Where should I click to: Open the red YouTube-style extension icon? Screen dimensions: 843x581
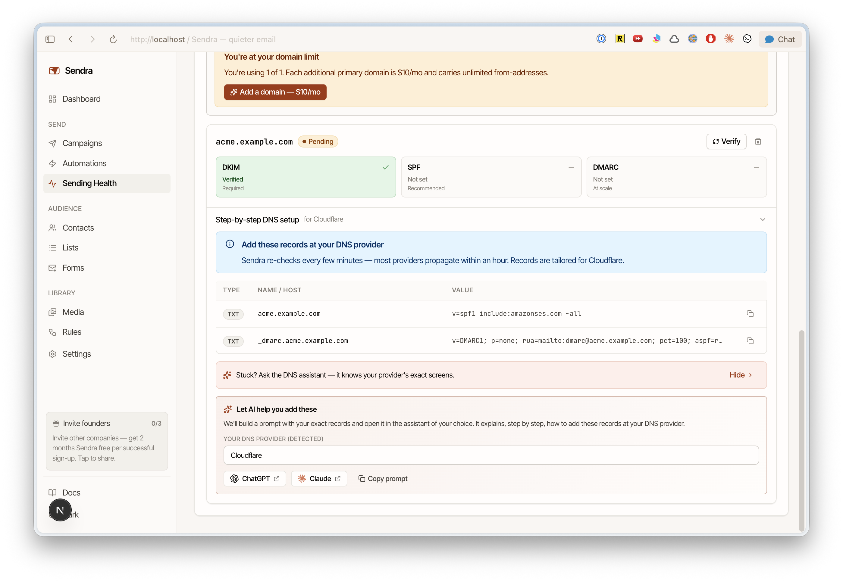638,39
